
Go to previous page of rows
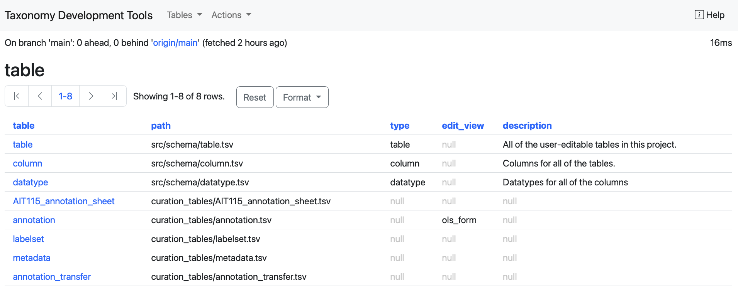pos(40,96)
